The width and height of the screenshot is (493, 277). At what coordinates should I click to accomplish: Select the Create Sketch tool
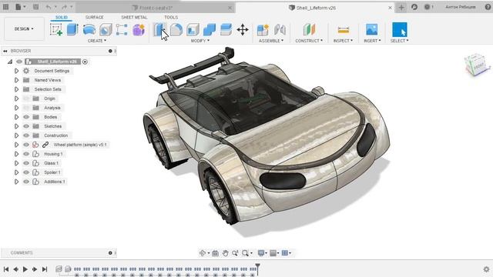coord(56,29)
